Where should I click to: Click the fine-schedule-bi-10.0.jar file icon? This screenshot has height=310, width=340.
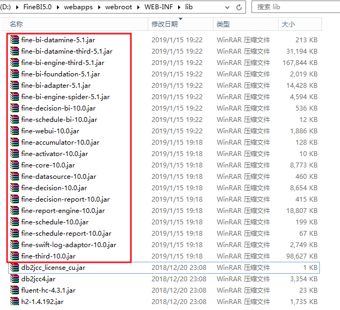pos(15,119)
